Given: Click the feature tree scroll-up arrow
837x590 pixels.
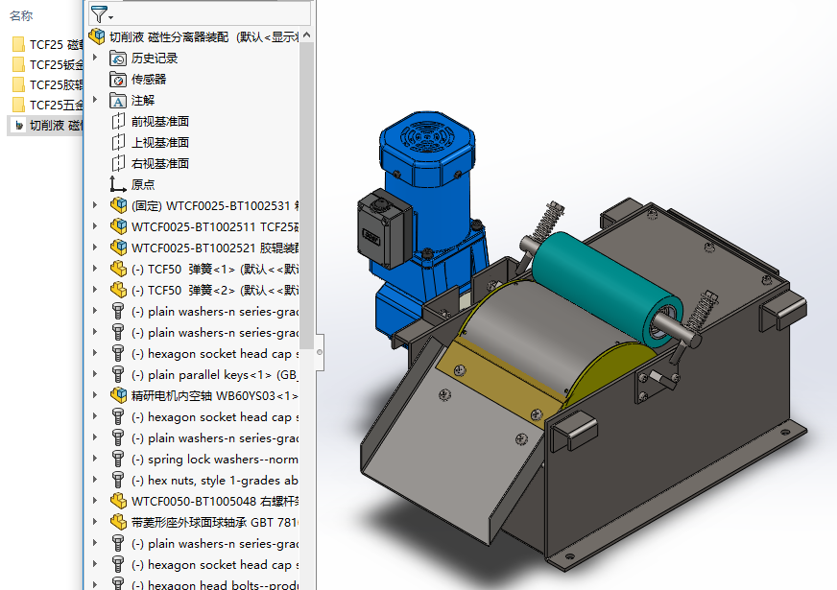Looking at the screenshot, I should (306, 35).
